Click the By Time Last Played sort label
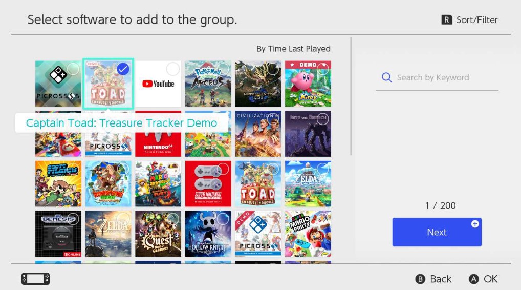 tap(293, 49)
